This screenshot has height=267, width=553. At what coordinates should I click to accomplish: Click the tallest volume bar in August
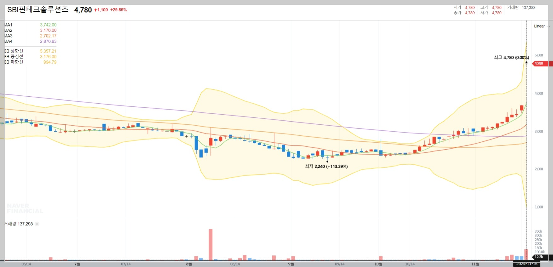(210, 245)
